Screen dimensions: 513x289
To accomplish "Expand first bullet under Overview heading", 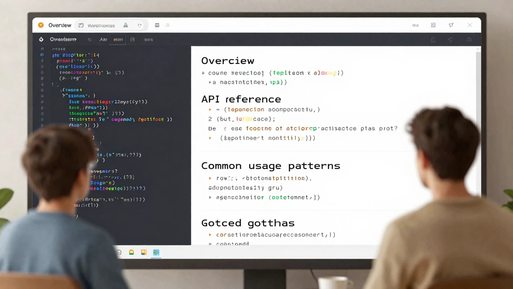I will pyautogui.click(x=204, y=73).
